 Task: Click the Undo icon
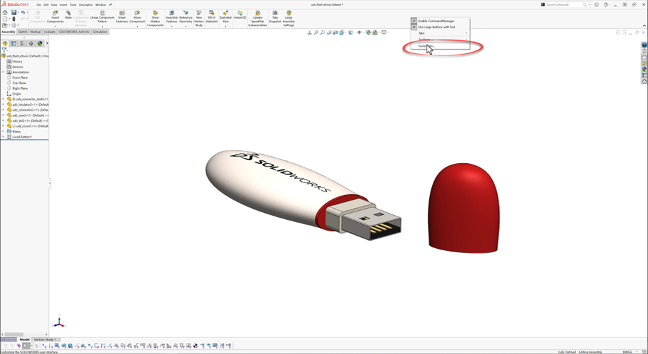23,12
